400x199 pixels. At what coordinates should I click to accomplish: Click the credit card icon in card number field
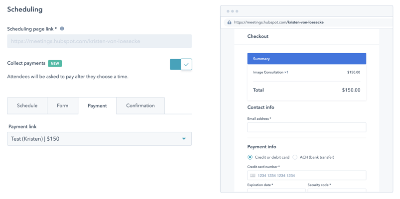tap(253, 176)
